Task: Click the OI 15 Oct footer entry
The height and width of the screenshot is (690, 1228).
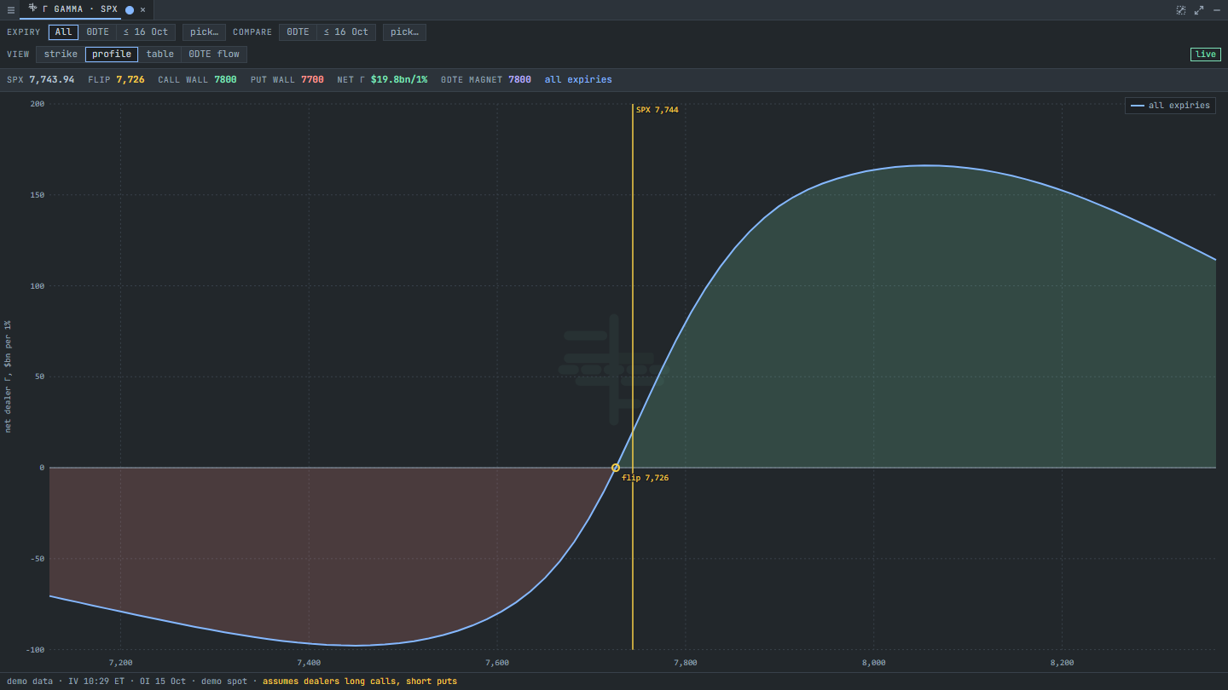Action: click(163, 681)
